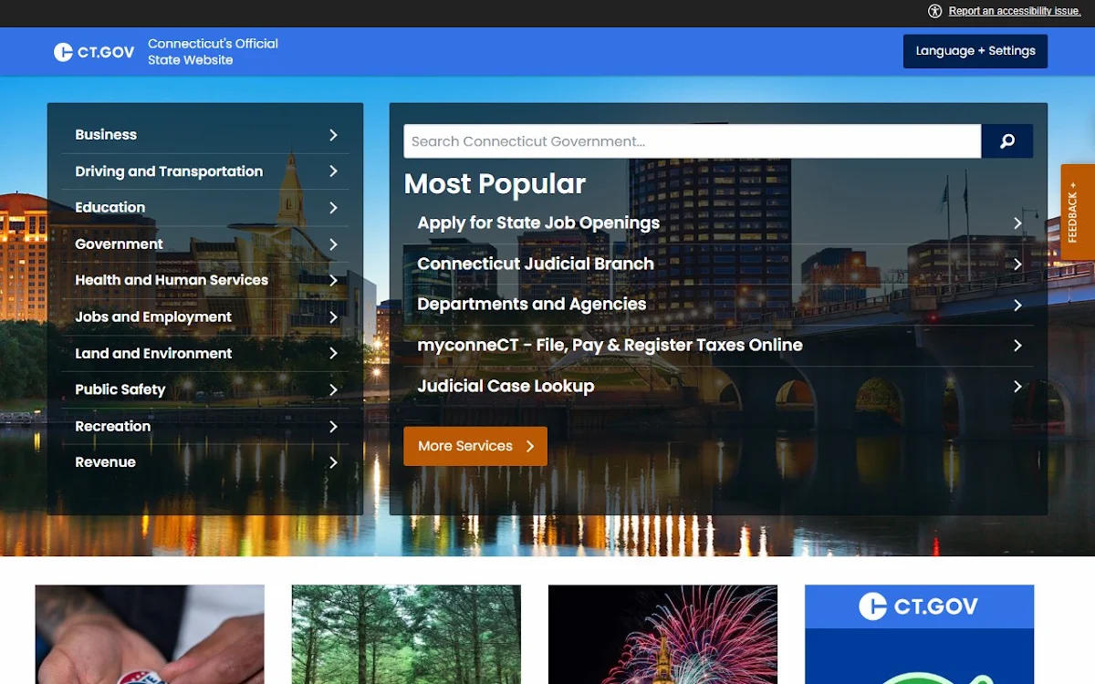Image resolution: width=1095 pixels, height=684 pixels.
Task: Expand the Government category chevron
Action: 333,244
